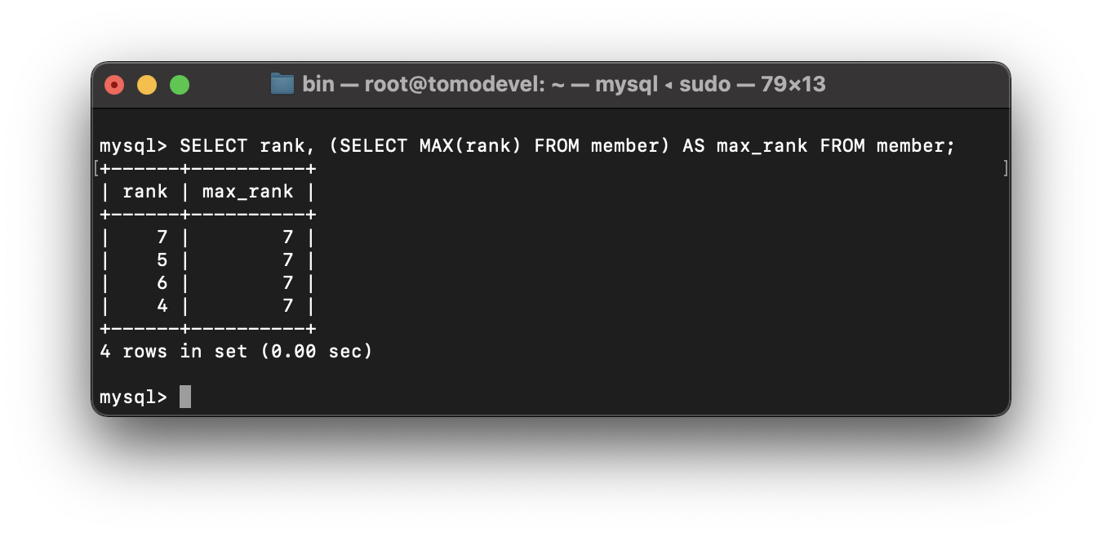Click the 'max_rank' column header
Viewport: 1102px width, 537px height.
tap(248, 192)
